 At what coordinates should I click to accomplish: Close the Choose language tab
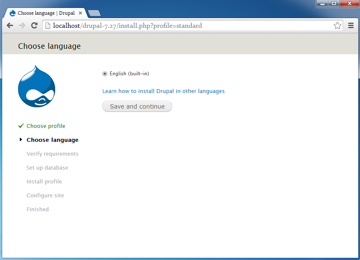[80, 13]
